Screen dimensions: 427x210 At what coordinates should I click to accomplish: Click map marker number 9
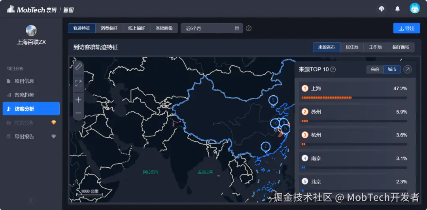(285, 129)
